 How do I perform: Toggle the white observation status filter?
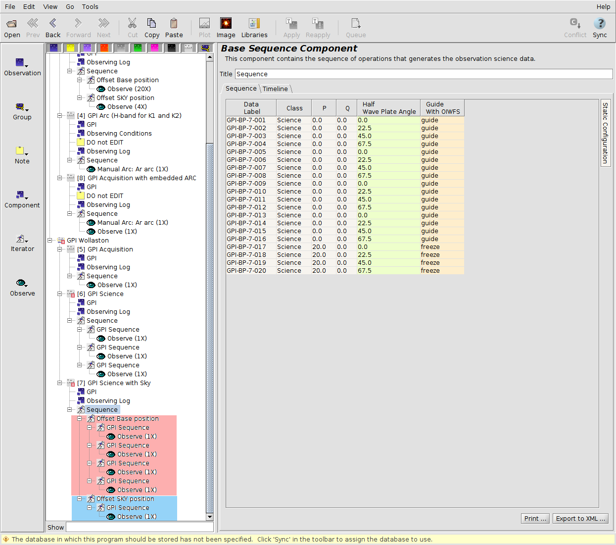(189, 48)
